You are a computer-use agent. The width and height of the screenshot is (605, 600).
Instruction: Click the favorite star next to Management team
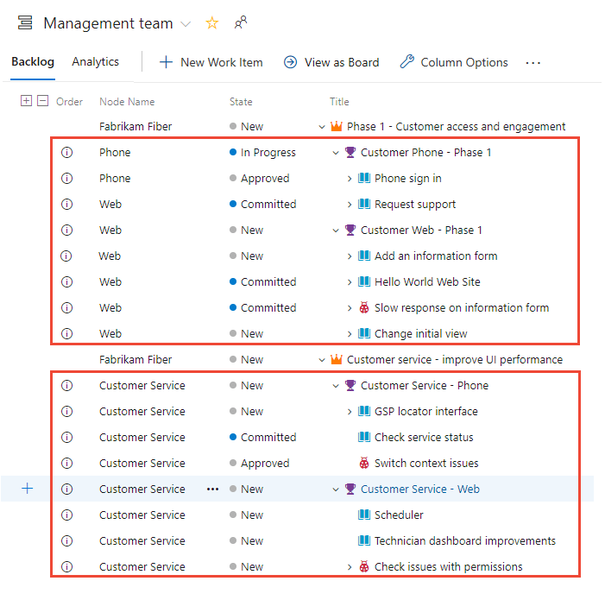(211, 23)
